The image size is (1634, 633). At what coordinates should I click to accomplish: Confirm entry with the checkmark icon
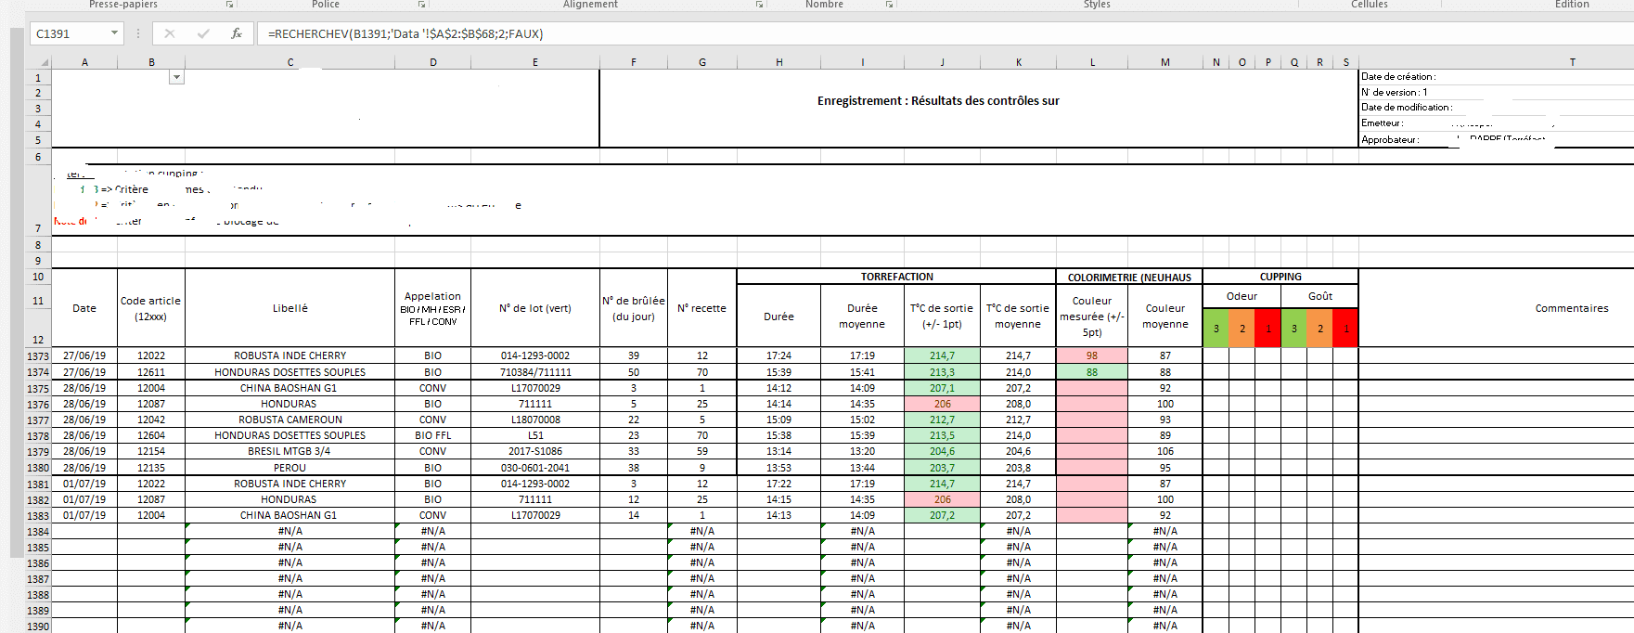pyautogui.click(x=203, y=33)
